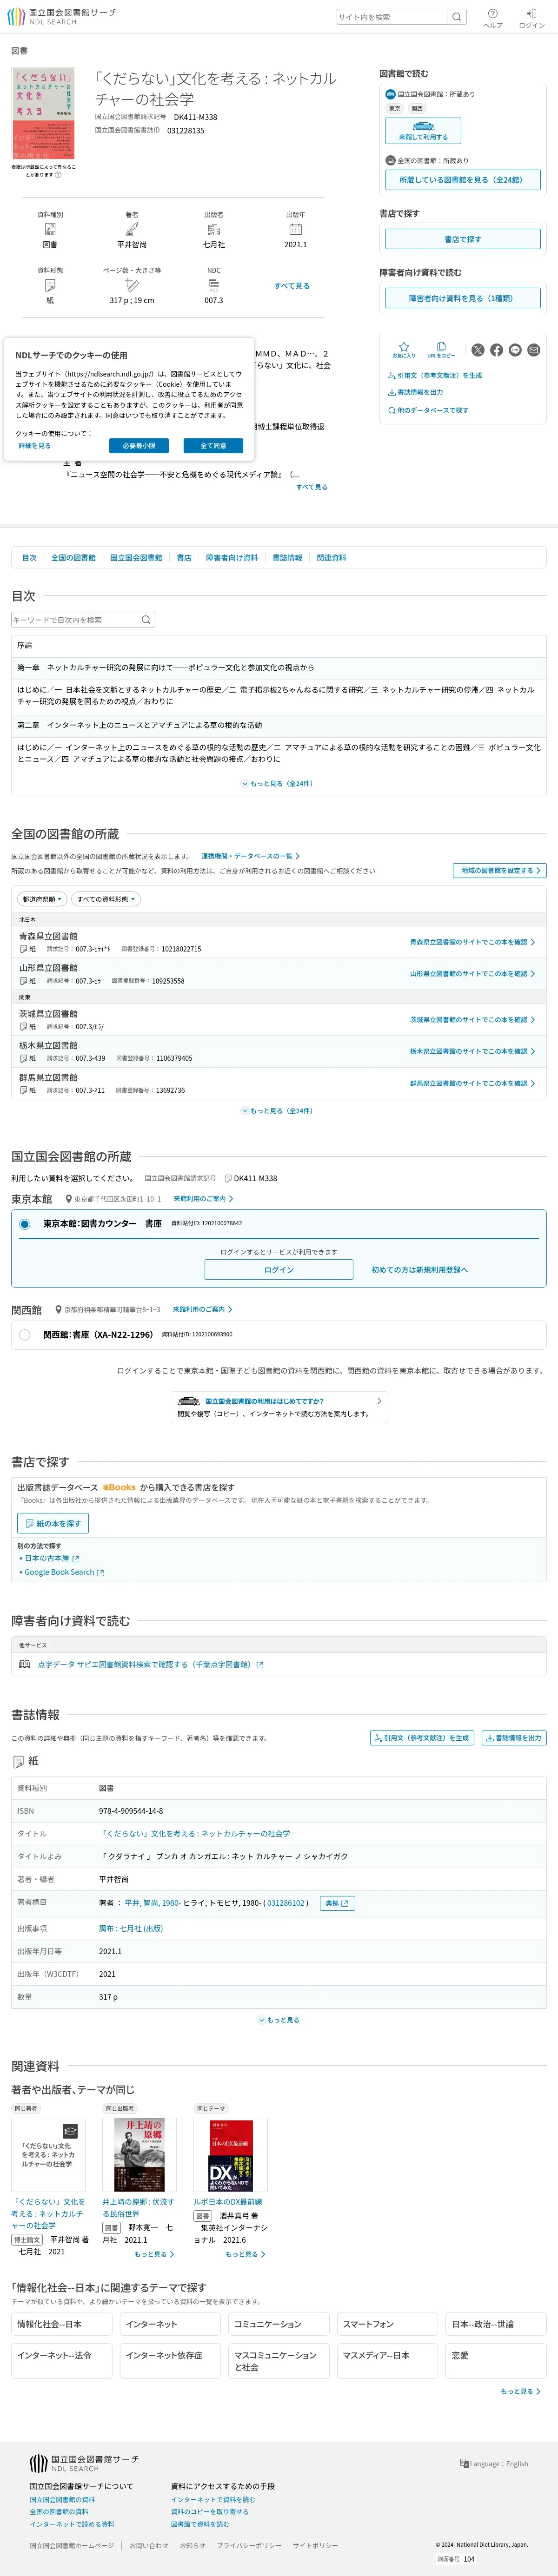Image resolution: width=558 pixels, height=2576 pixels.
Task: Click 書誌情報を出力 button in 書誌情報 section
Action: (x=514, y=1738)
